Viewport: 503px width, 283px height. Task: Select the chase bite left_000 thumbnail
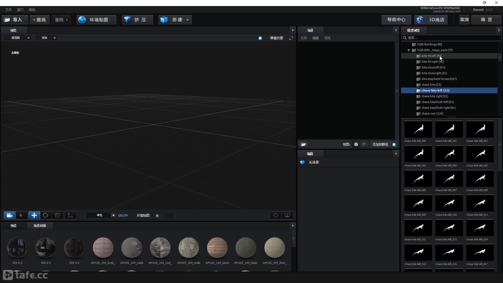coord(418,129)
